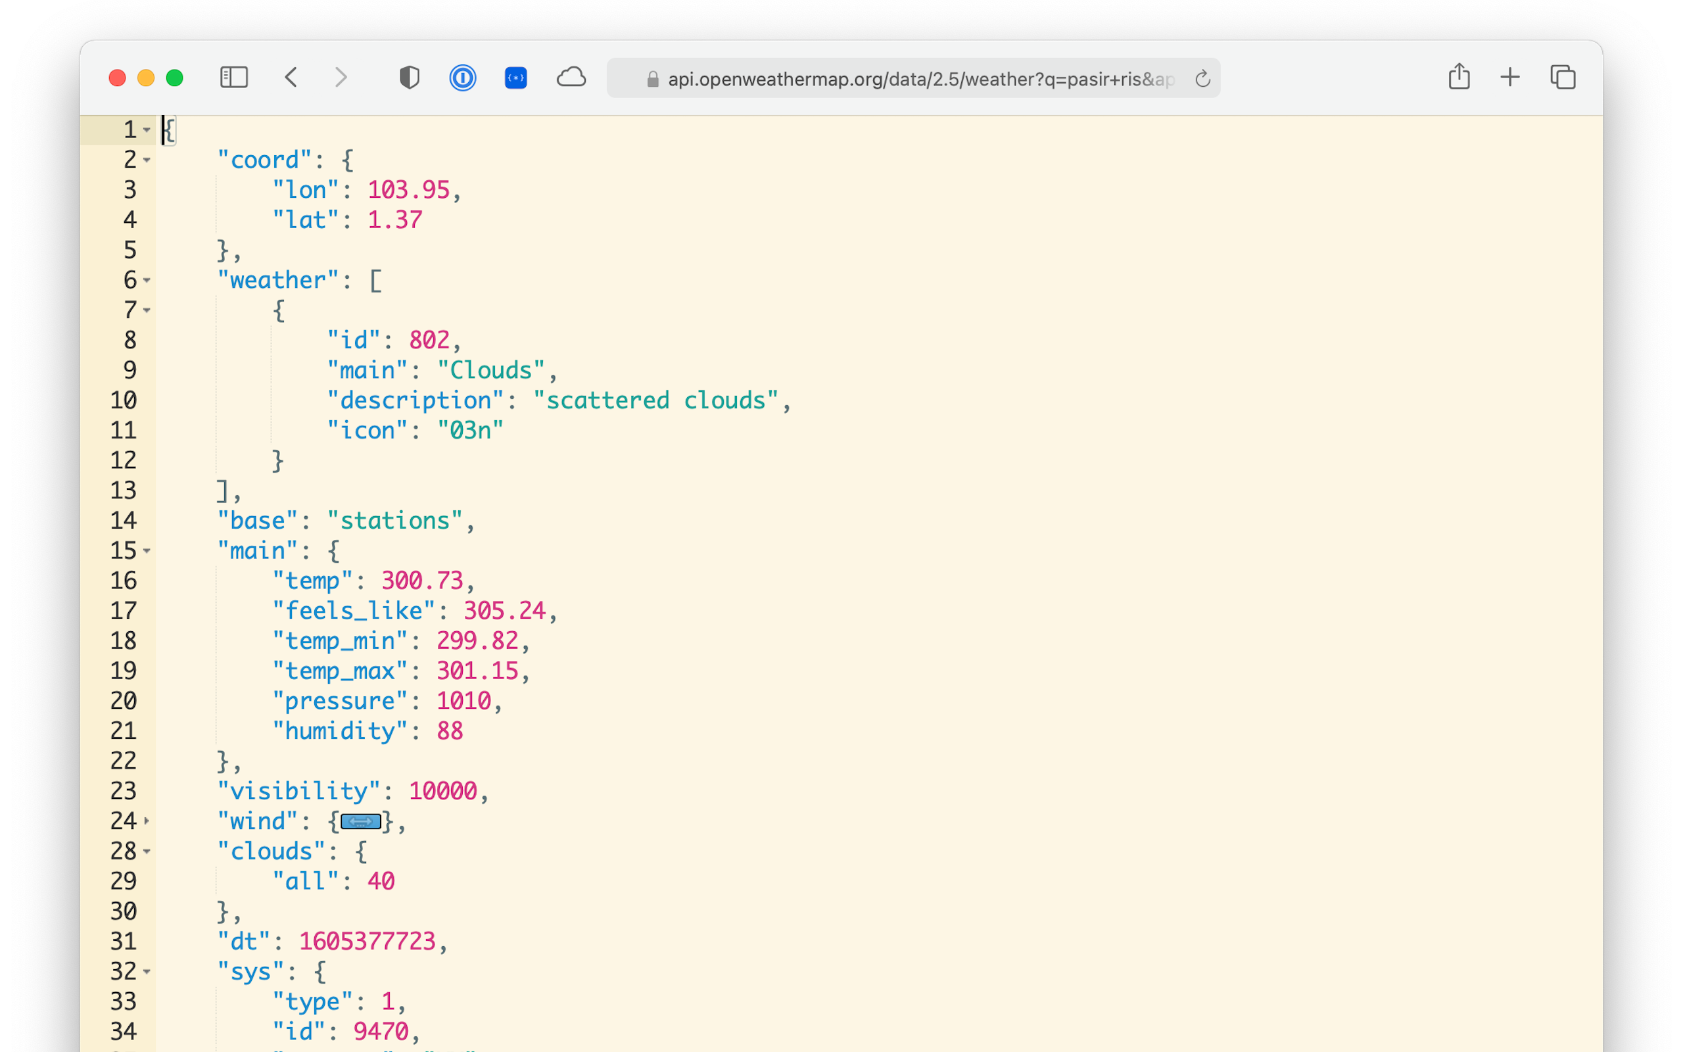Image resolution: width=1683 pixels, height=1052 pixels.
Task: Click the pressure value 1010
Action: [x=464, y=701]
